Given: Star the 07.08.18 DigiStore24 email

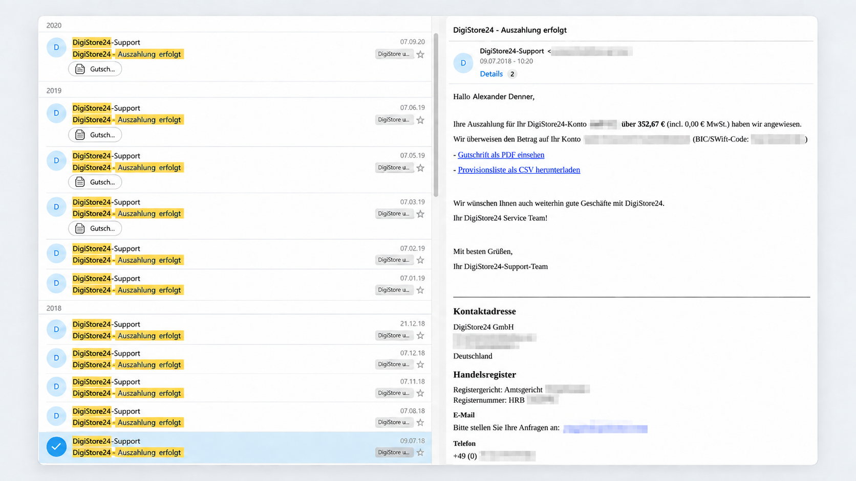Looking at the screenshot, I should pyautogui.click(x=420, y=422).
